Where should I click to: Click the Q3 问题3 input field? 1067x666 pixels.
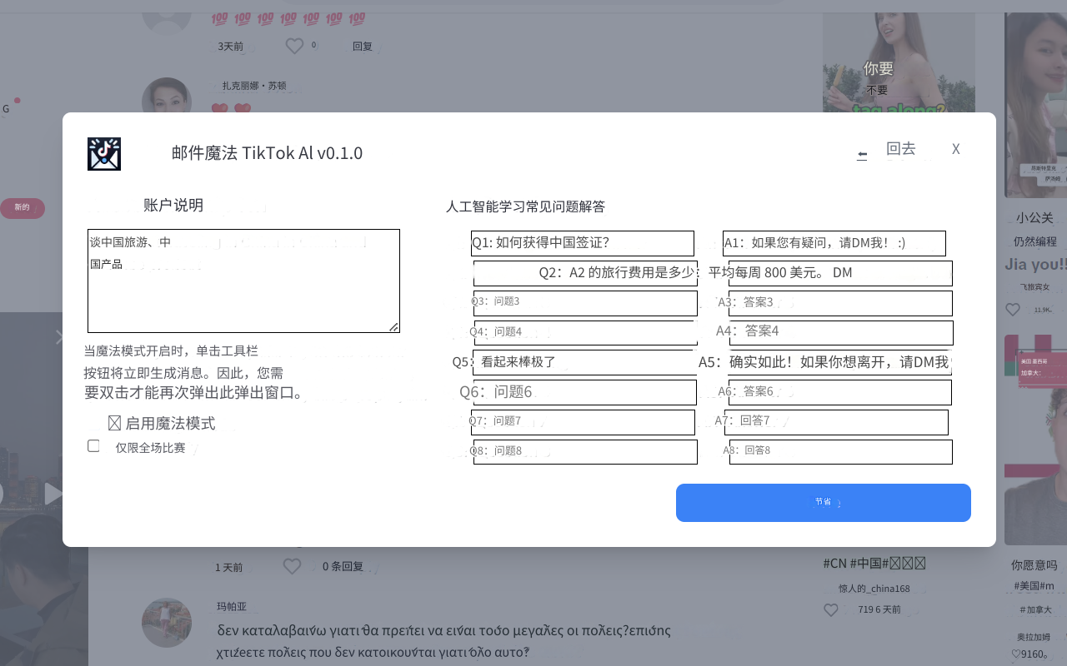click(585, 303)
